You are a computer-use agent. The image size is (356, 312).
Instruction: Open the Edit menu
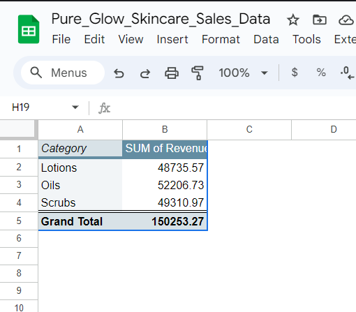click(94, 39)
